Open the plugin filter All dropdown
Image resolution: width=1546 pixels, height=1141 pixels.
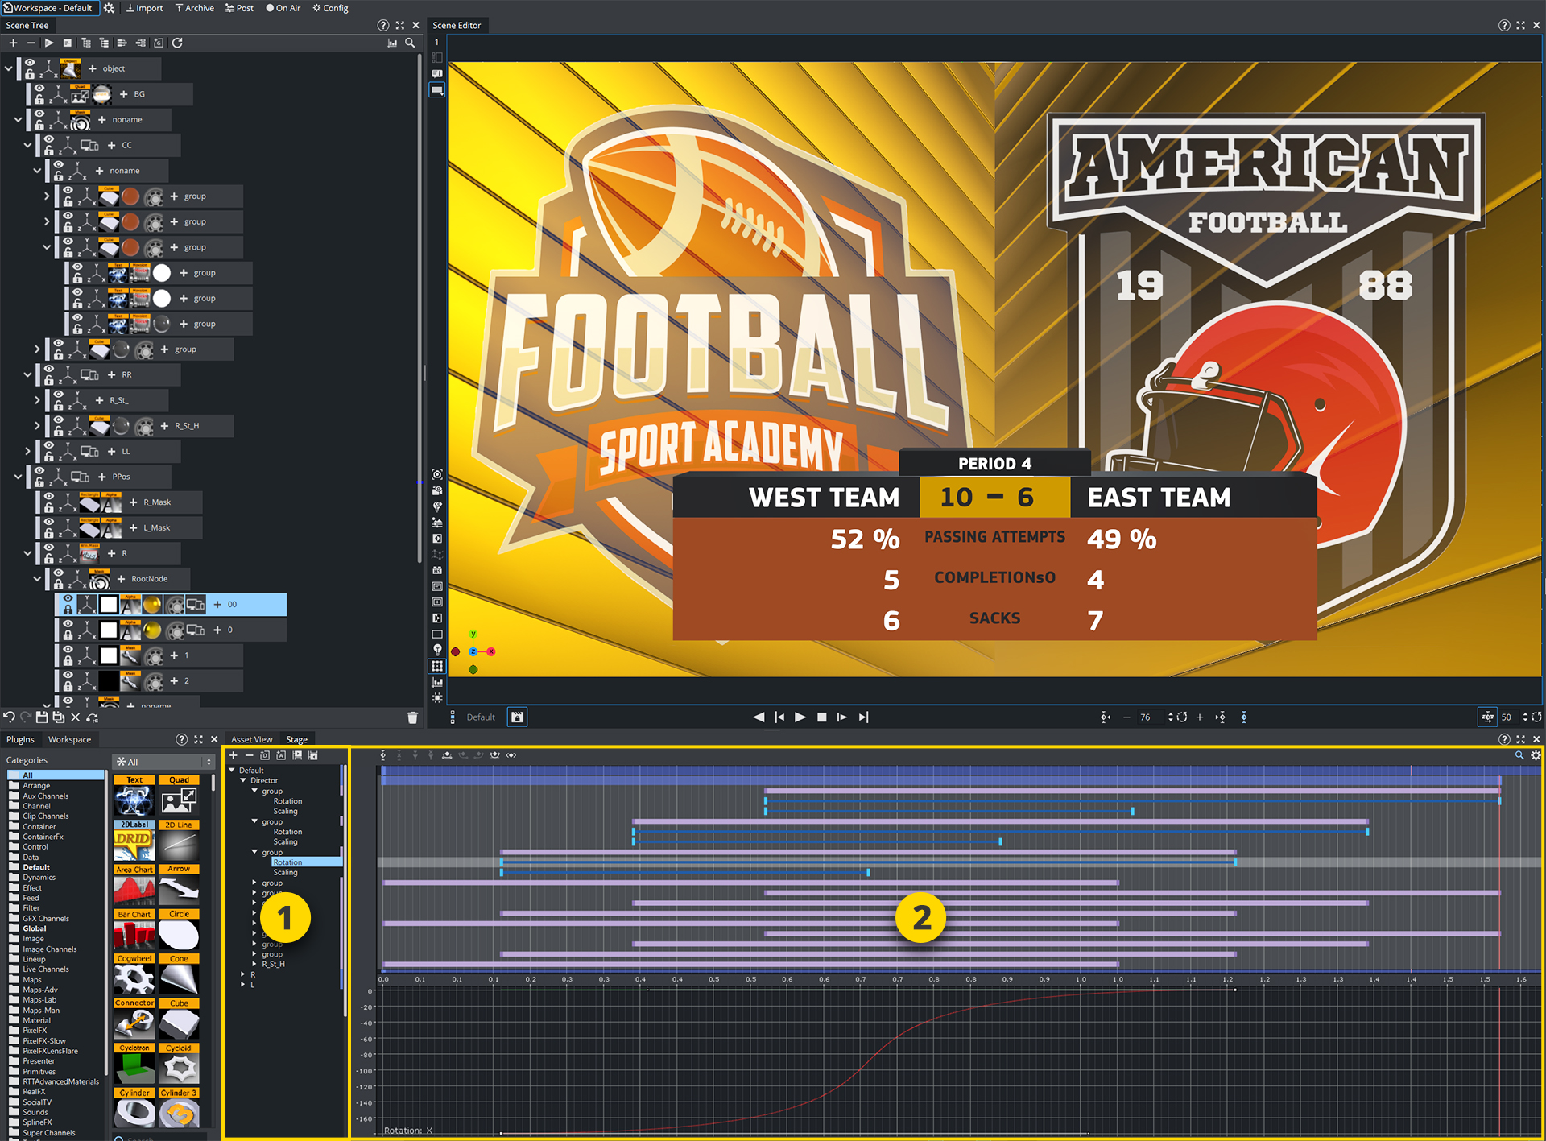click(x=163, y=762)
